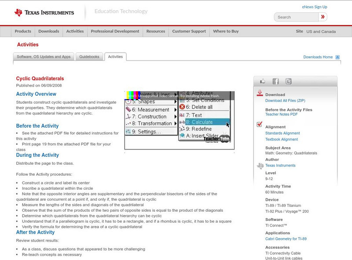Expand 6: Measurement submenu arrow in video
Viewport: 352px width, 260px height.
176,110
